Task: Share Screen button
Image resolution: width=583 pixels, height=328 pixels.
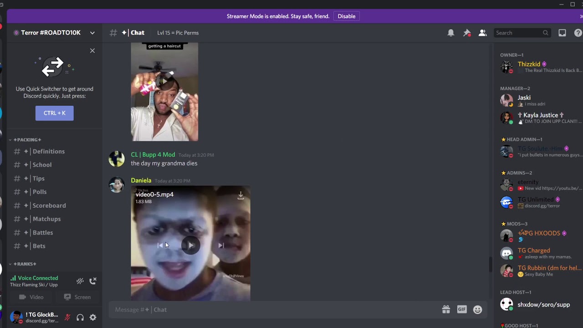Action: (77, 297)
